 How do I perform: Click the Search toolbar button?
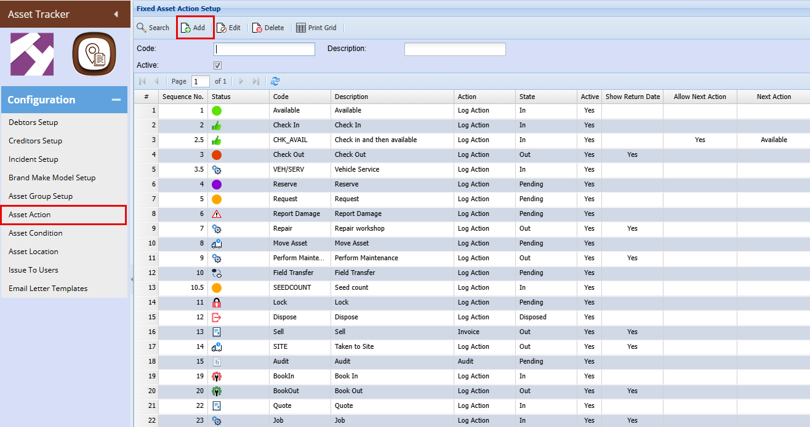coord(153,28)
